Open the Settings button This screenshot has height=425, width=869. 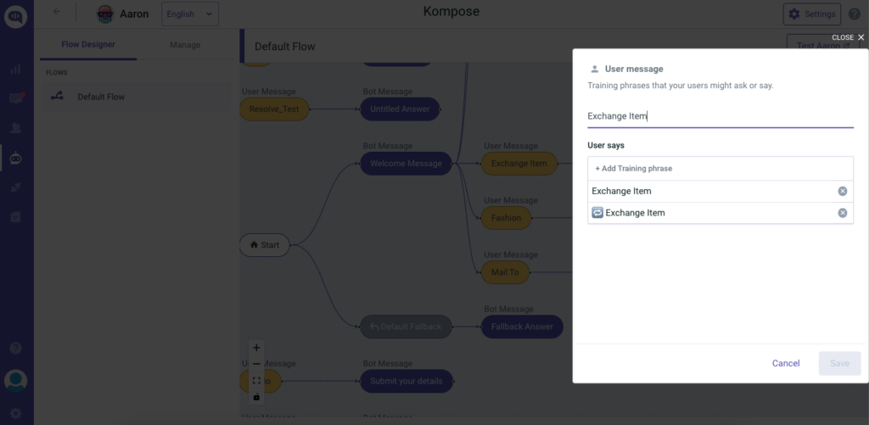811,14
